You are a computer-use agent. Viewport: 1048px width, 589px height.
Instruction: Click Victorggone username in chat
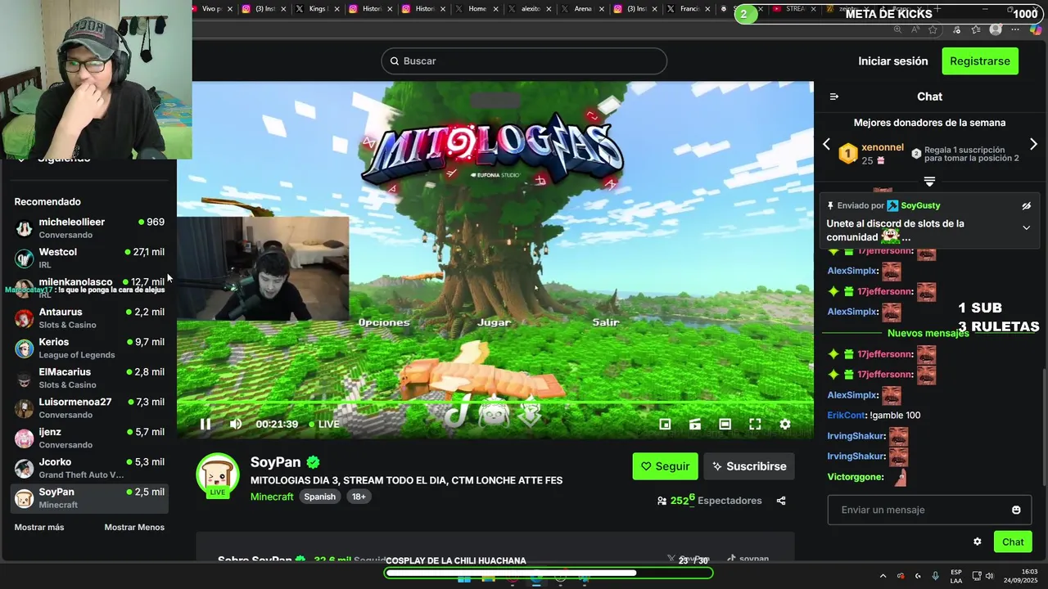[x=856, y=477]
